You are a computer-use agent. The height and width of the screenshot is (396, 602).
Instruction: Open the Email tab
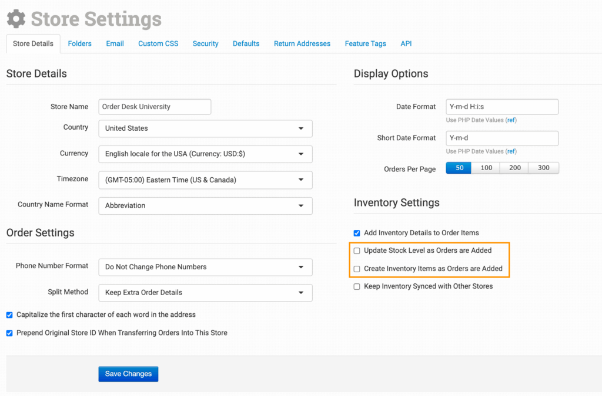115,43
